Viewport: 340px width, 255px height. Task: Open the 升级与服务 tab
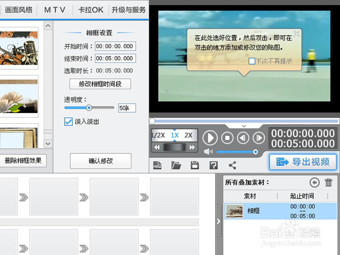coord(129,10)
